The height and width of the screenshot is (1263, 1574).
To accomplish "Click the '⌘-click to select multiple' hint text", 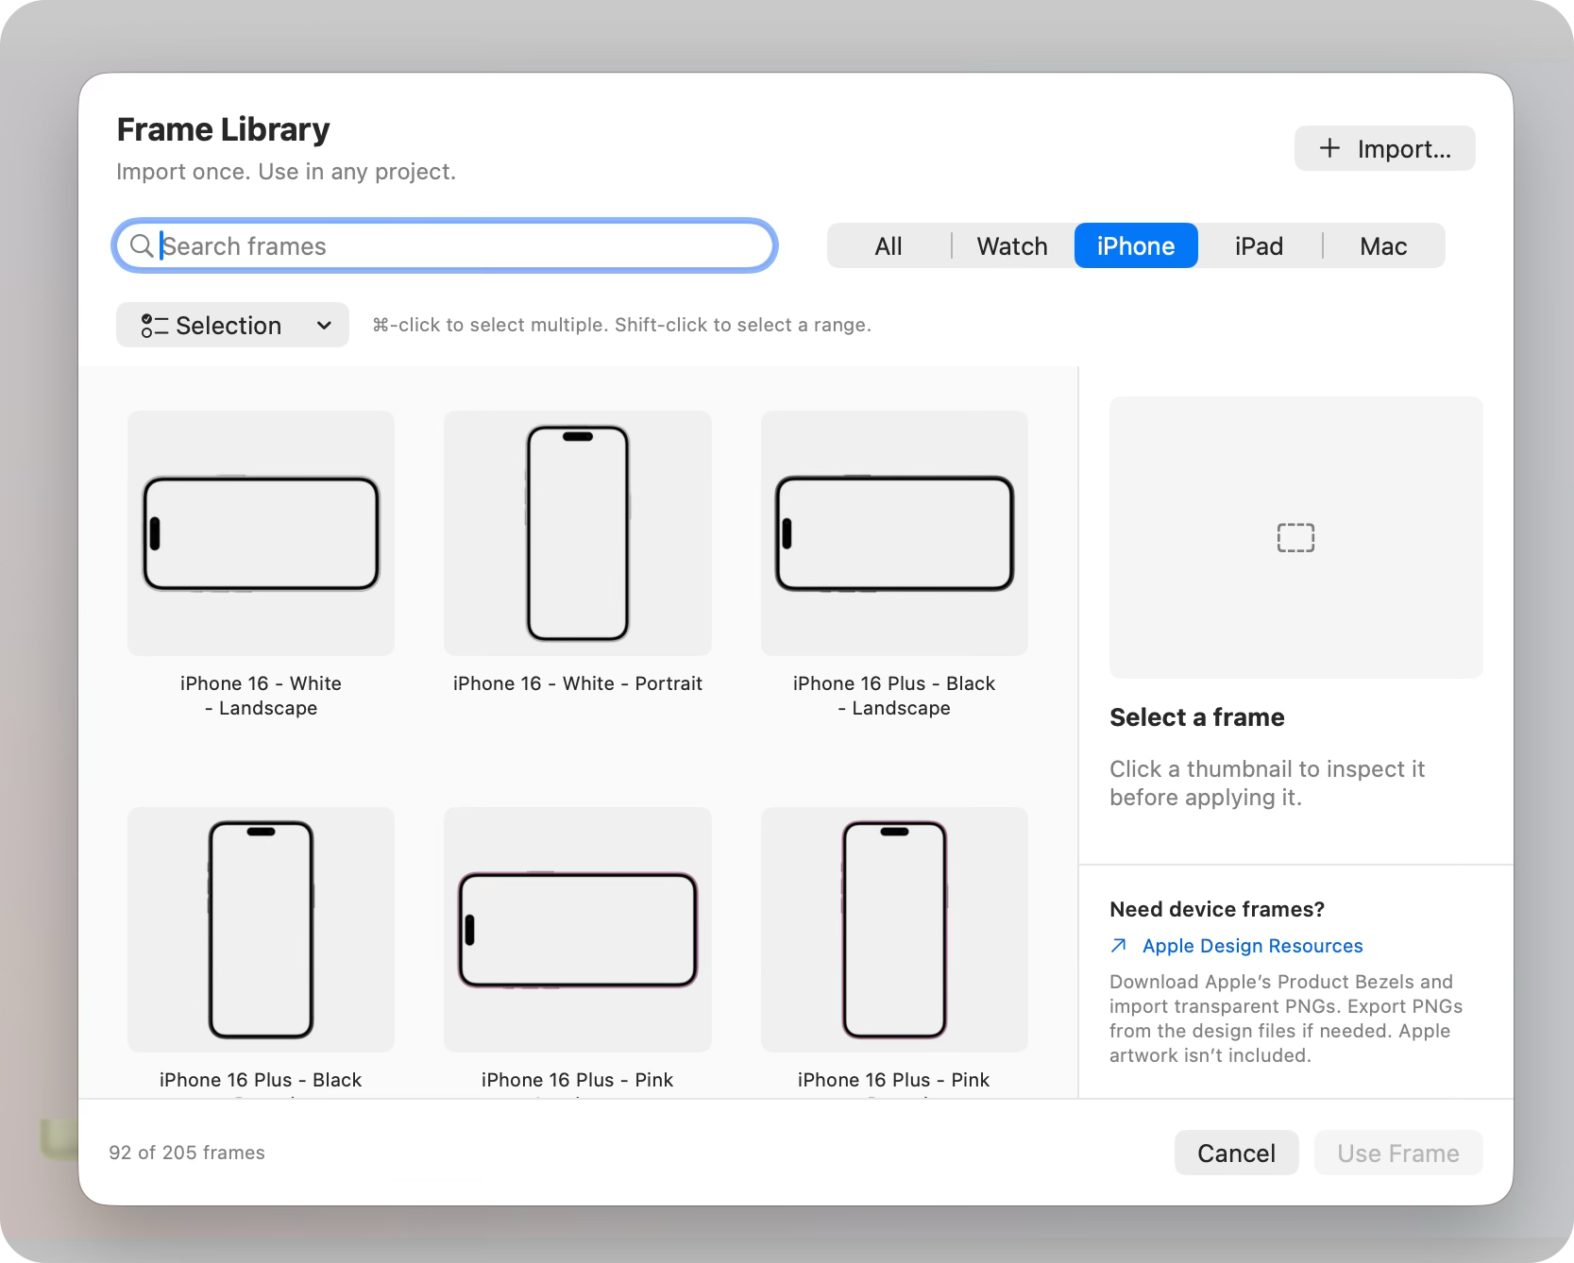I will coord(621,325).
